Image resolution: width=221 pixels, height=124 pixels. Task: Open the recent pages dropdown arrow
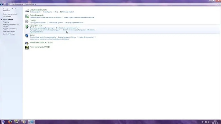7,4
